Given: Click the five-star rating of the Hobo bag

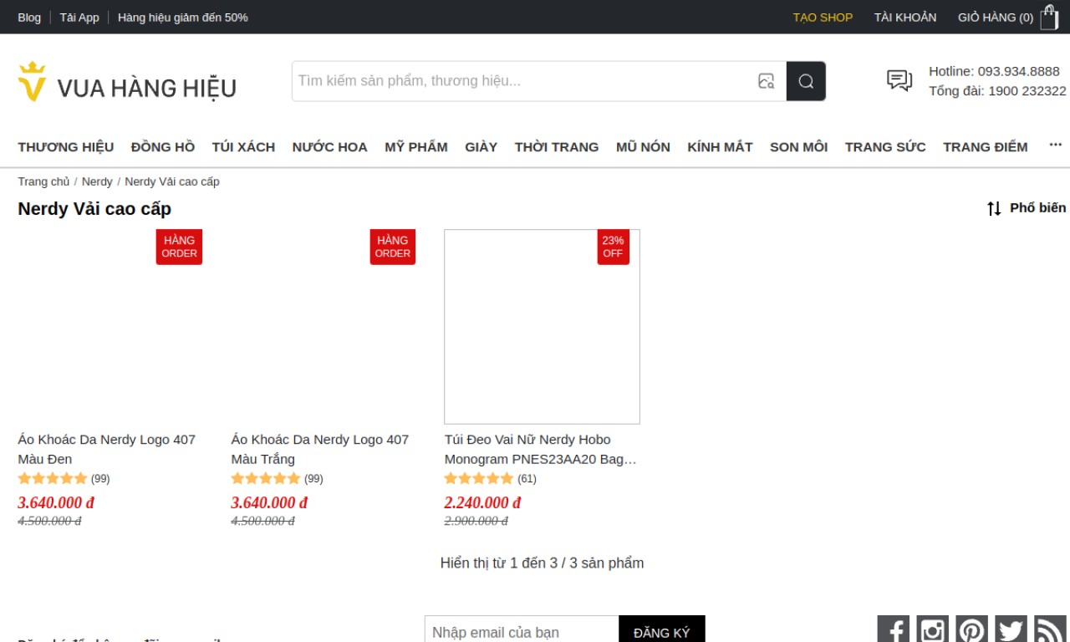Looking at the screenshot, I should point(479,479).
